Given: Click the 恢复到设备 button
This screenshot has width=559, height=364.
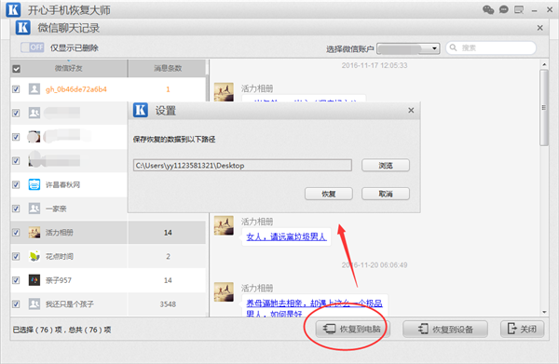Looking at the screenshot, I should pos(445,329).
